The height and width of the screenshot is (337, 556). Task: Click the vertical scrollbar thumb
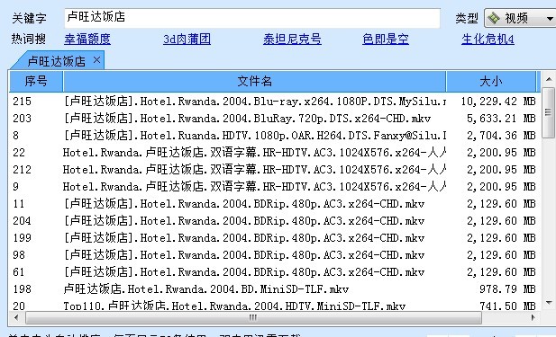pos(549,113)
